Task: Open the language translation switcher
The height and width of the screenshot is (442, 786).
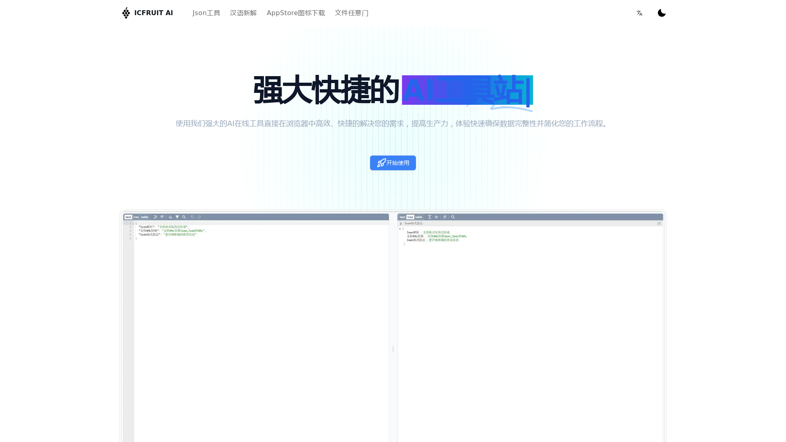Action: (639, 13)
